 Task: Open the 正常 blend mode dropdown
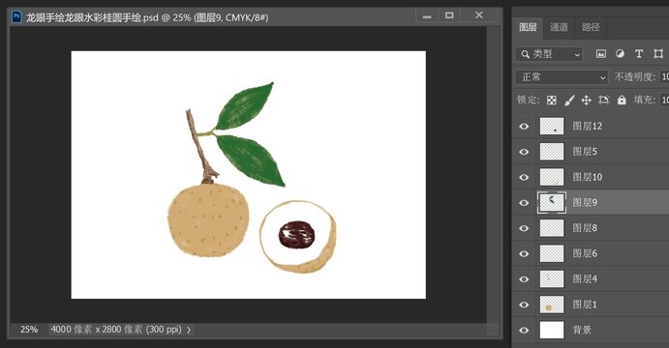562,77
